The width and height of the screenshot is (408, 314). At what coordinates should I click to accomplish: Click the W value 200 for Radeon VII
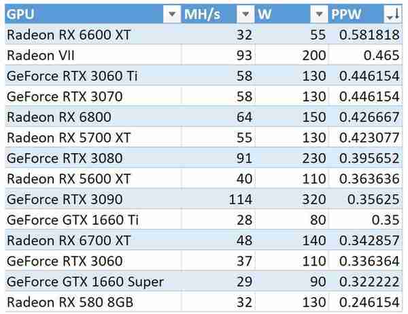click(x=314, y=55)
